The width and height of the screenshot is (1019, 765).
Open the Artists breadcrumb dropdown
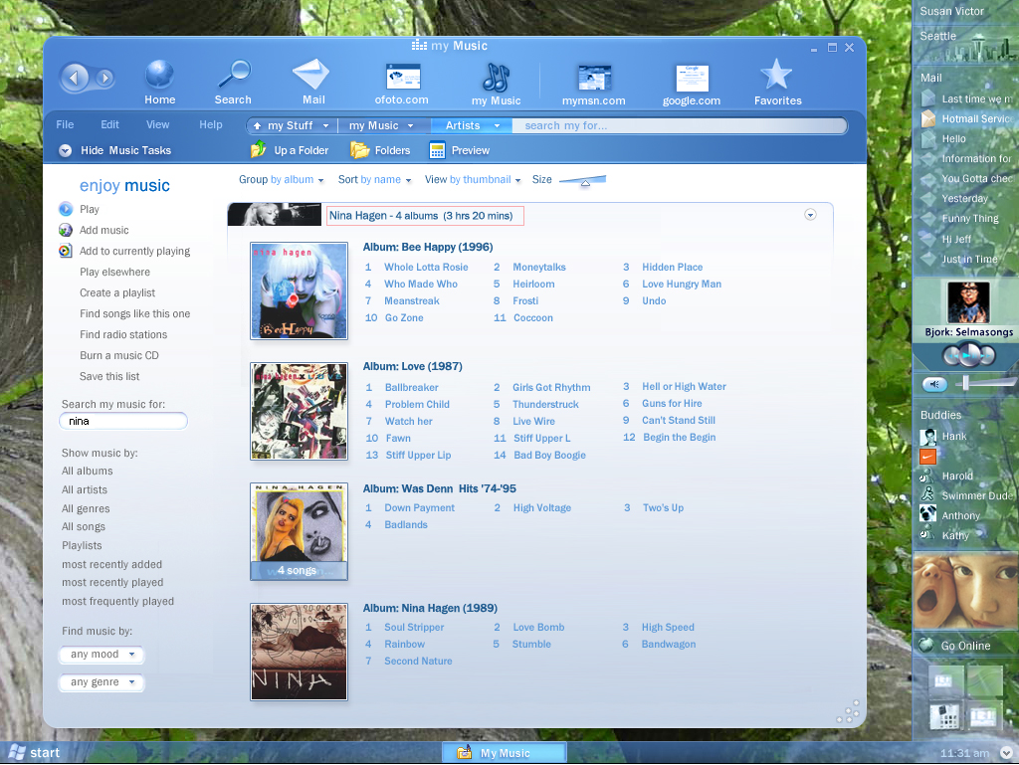[498, 126]
